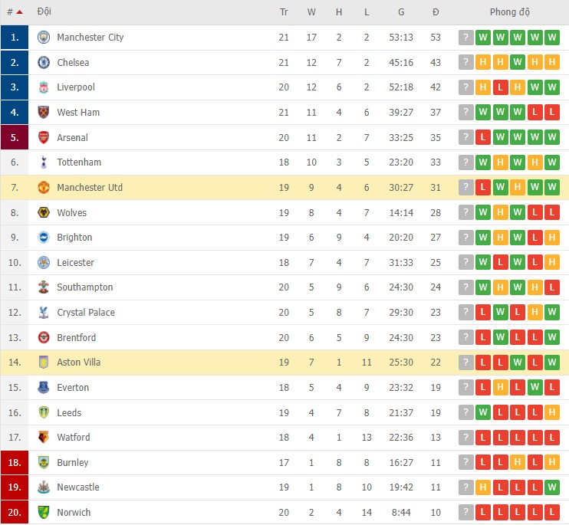569x525 pixels.
Task: Click the Watford club crest icon
Action: pyautogui.click(x=44, y=438)
